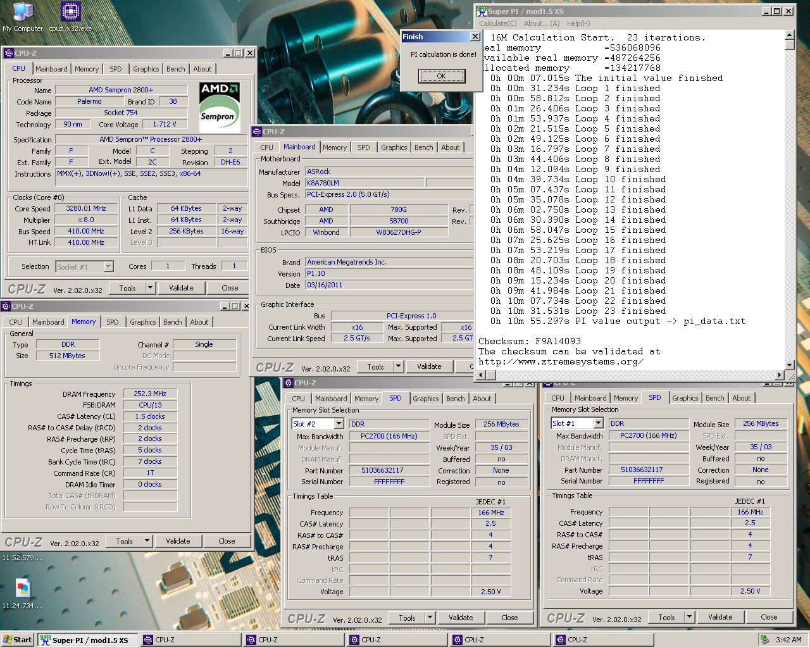Image resolution: width=810 pixels, height=648 pixels.
Task: Open Graphics tab in Slot #1 SPD window
Action: (685, 398)
